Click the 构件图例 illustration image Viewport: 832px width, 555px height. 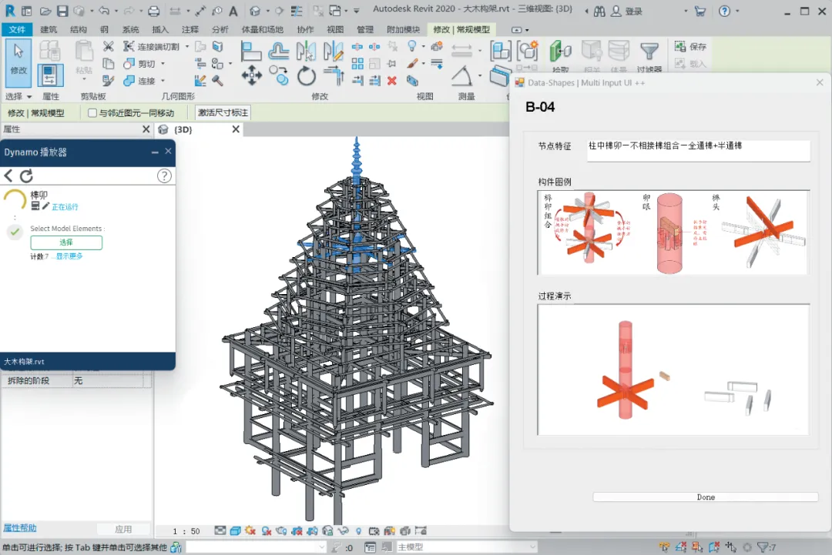[673, 232]
